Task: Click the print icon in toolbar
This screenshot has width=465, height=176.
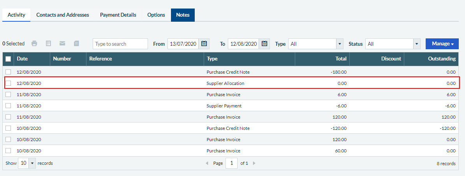Action: (34, 43)
